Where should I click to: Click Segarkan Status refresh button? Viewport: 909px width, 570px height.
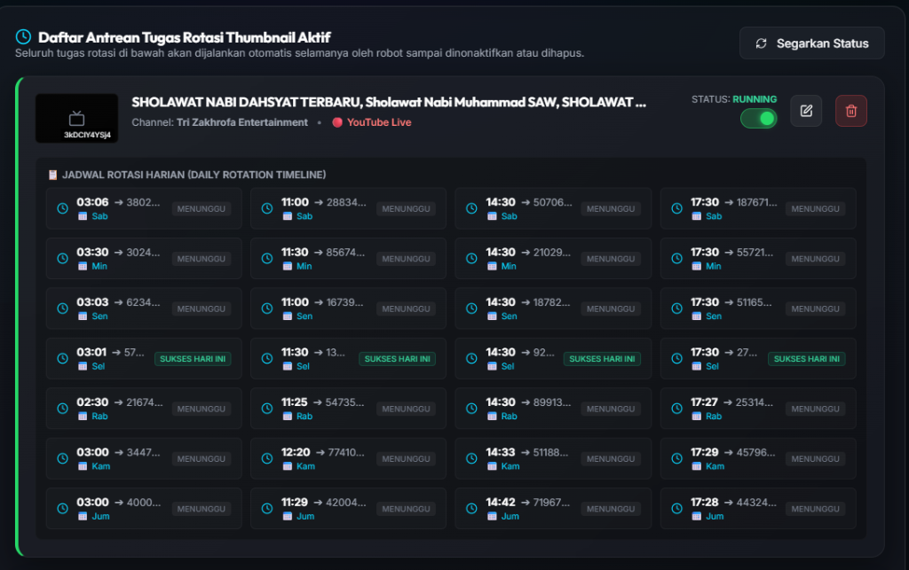coord(811,43)
